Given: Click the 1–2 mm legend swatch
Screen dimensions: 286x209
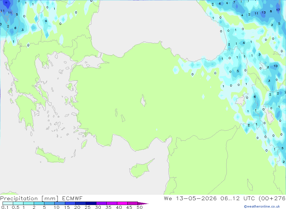Looking at the screenshot, I should click(29, 203).
